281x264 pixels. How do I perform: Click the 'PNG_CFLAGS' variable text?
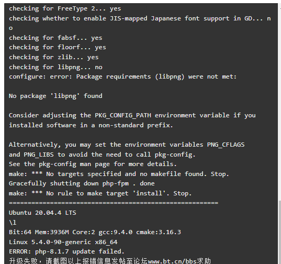click(x=226, y=145)
